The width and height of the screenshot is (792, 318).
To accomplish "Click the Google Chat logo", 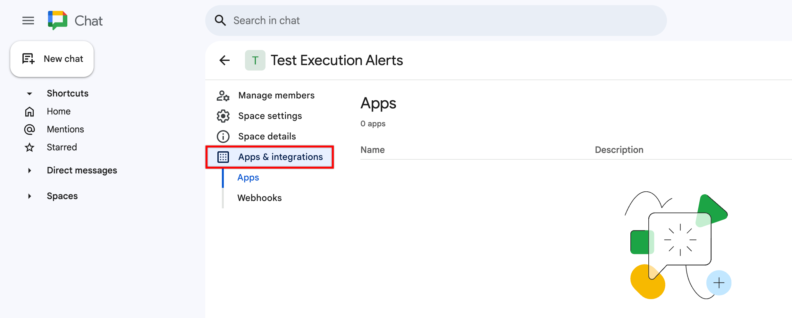I will [58, 20].
